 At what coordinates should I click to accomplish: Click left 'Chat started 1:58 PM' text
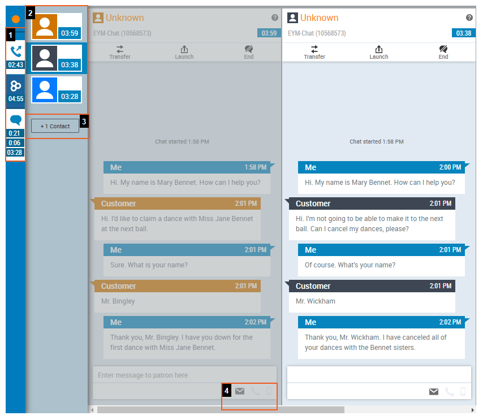182,142
